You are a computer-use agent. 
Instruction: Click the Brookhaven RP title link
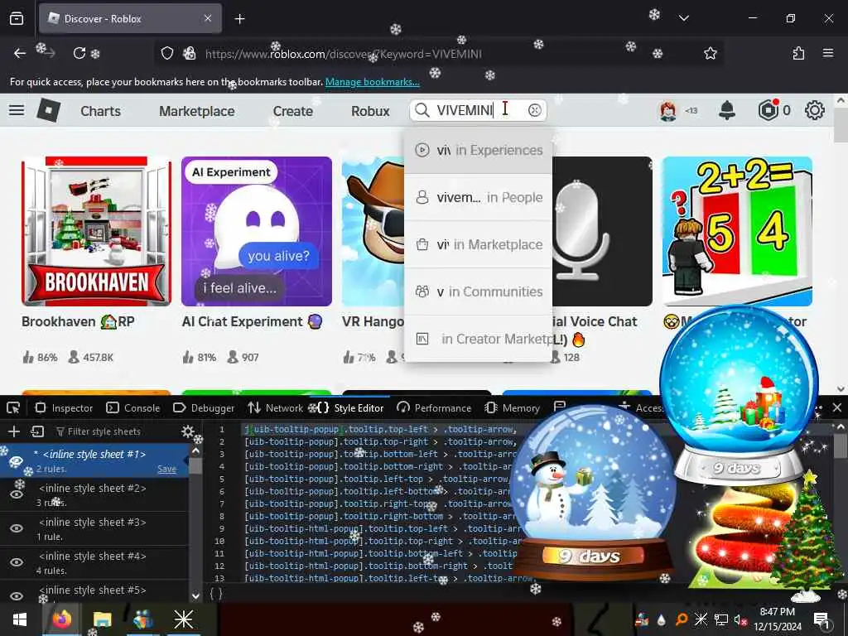click(78, 321)
